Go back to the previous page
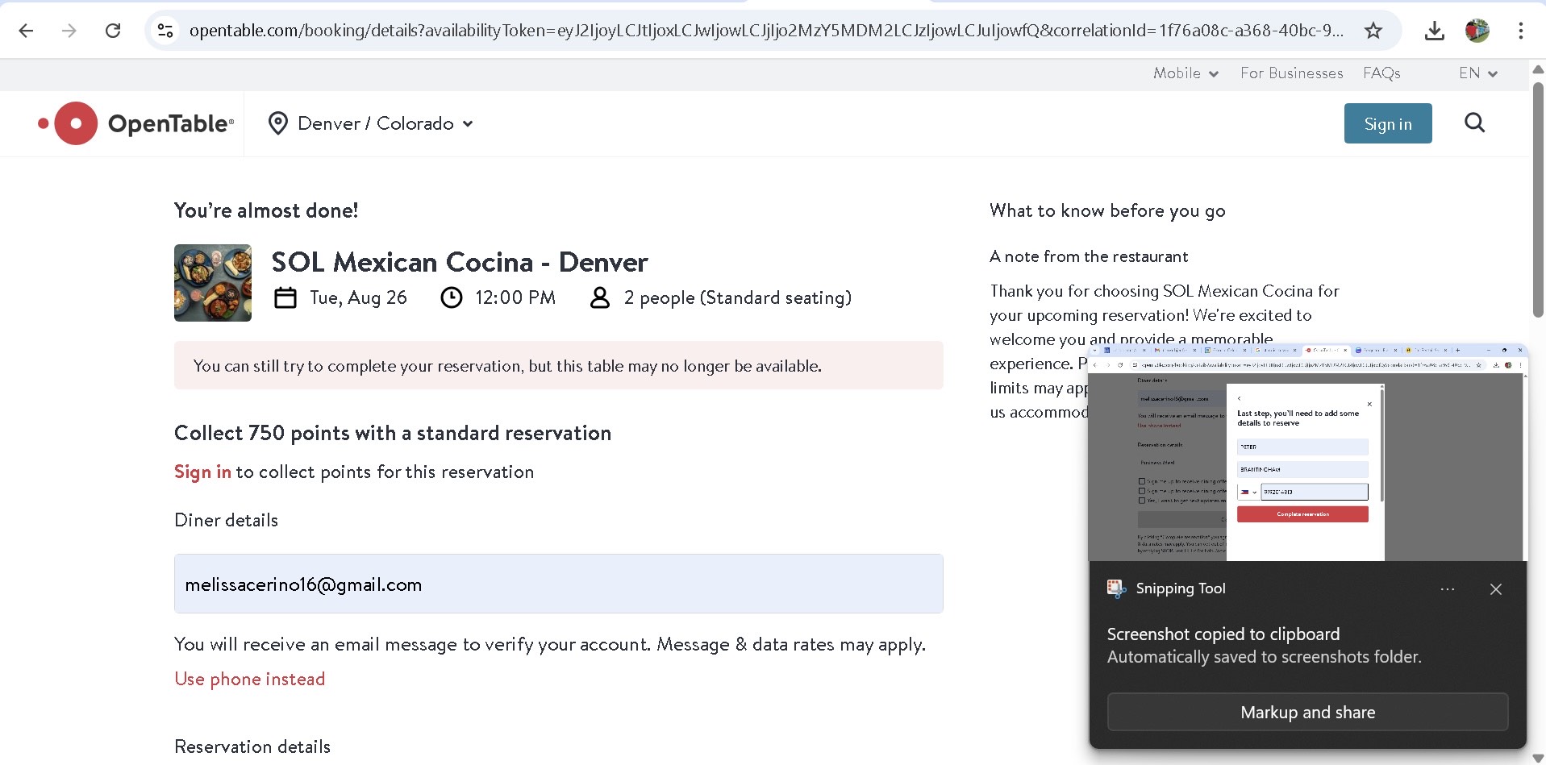This screenshot has width=1546, height=765. 26,31
